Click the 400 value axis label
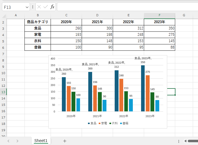The width and height of the screenshot is (198, 145). tap(53, 59)
